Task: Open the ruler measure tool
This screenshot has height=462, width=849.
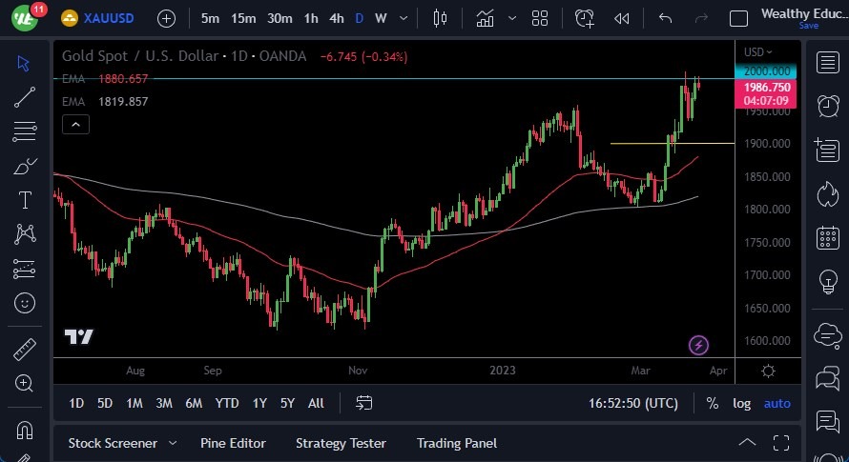Action: (25, 349)
